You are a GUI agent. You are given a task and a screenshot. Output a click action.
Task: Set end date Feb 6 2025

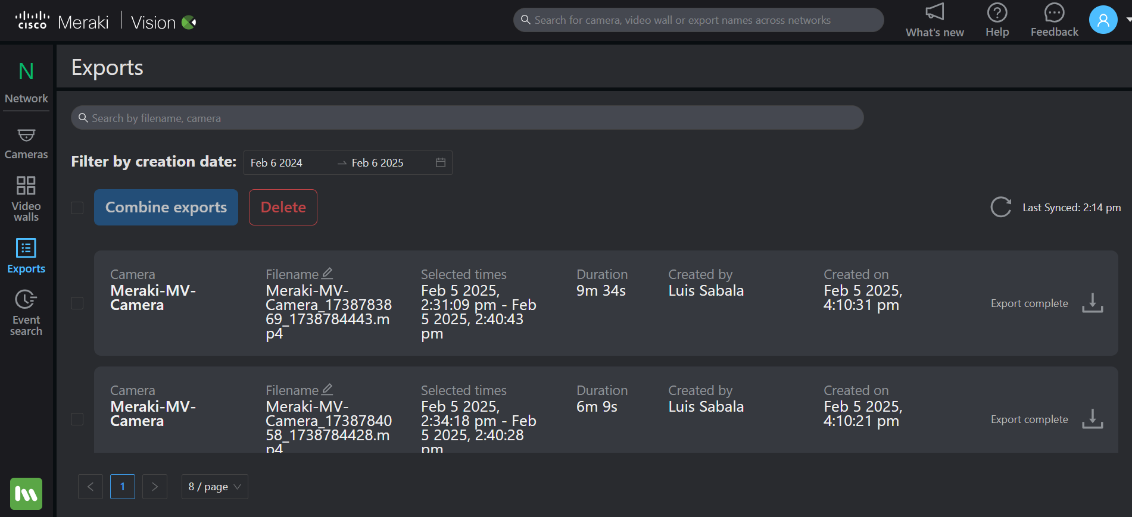378,162
